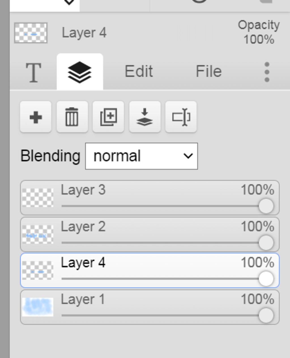Click the rename layer icon
The height and width of the screenshot is (358, 290).
pos(181,117)
